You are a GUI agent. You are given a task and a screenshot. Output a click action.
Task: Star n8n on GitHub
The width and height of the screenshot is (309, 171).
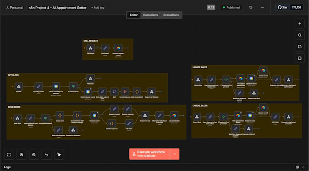click(282, 7)
